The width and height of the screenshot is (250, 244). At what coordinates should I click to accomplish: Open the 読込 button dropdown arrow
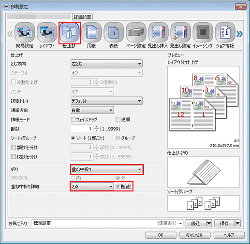209,223
